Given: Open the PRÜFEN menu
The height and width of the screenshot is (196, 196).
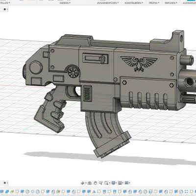Looking at the screenshot, I should point(154,3).
